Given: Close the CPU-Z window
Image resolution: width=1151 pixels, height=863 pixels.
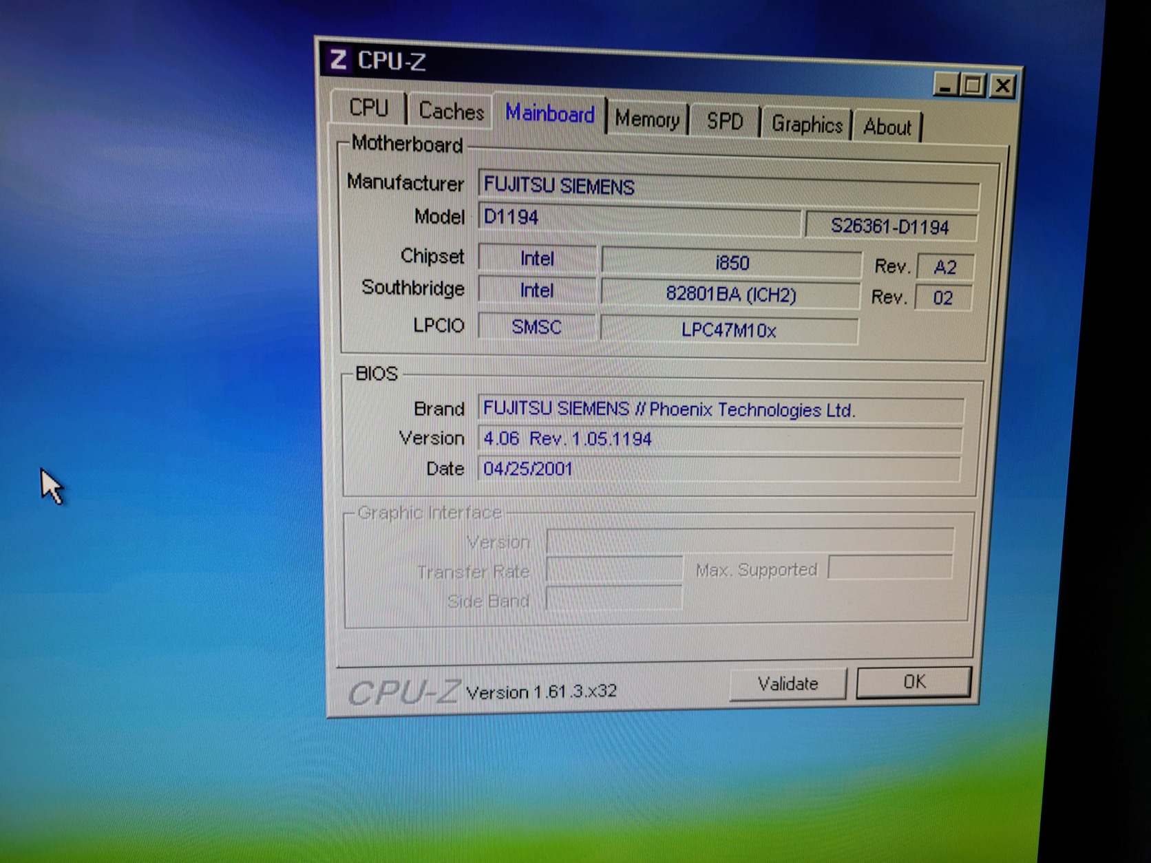Looking at the screenshot, I should tap(1002, 87).
